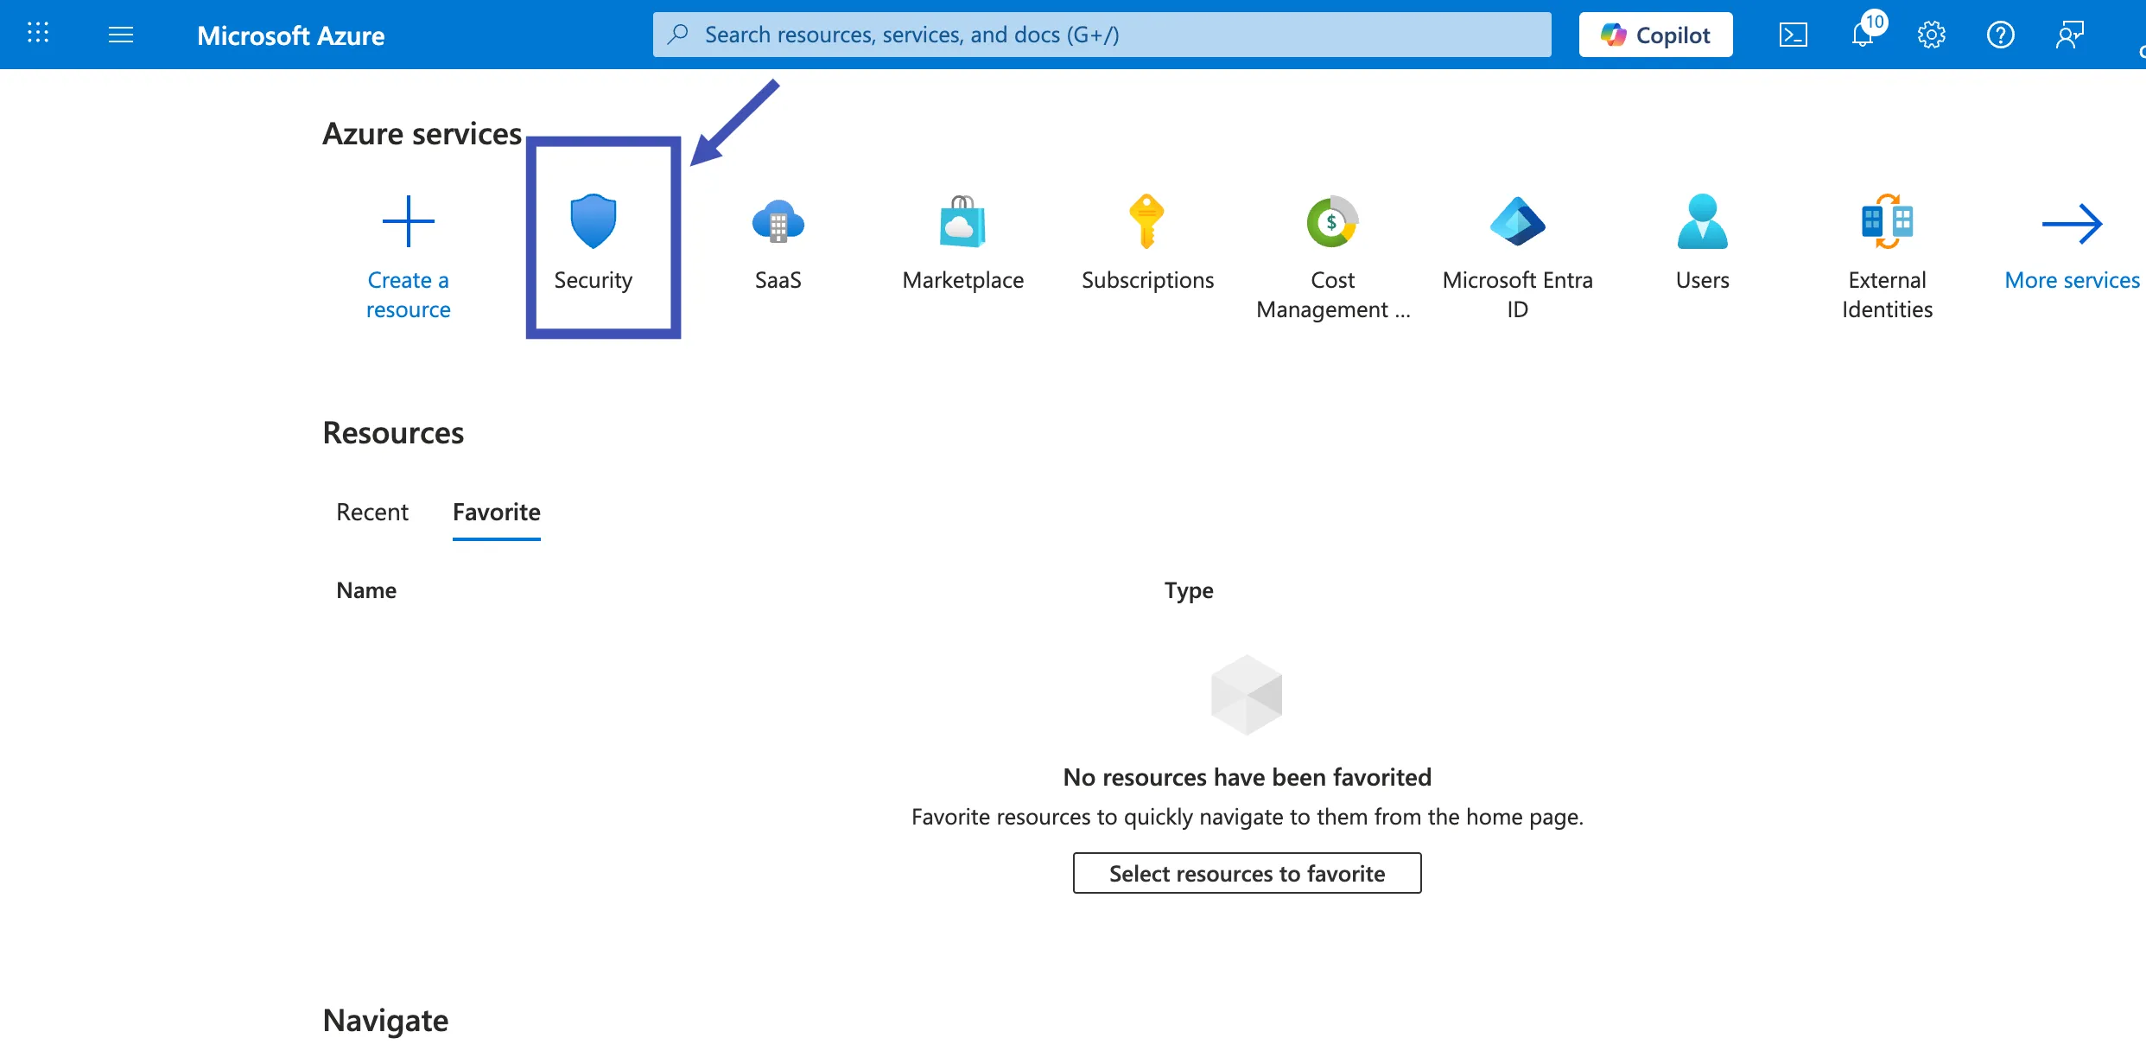Select the Favorite tab

click(497, 512)
